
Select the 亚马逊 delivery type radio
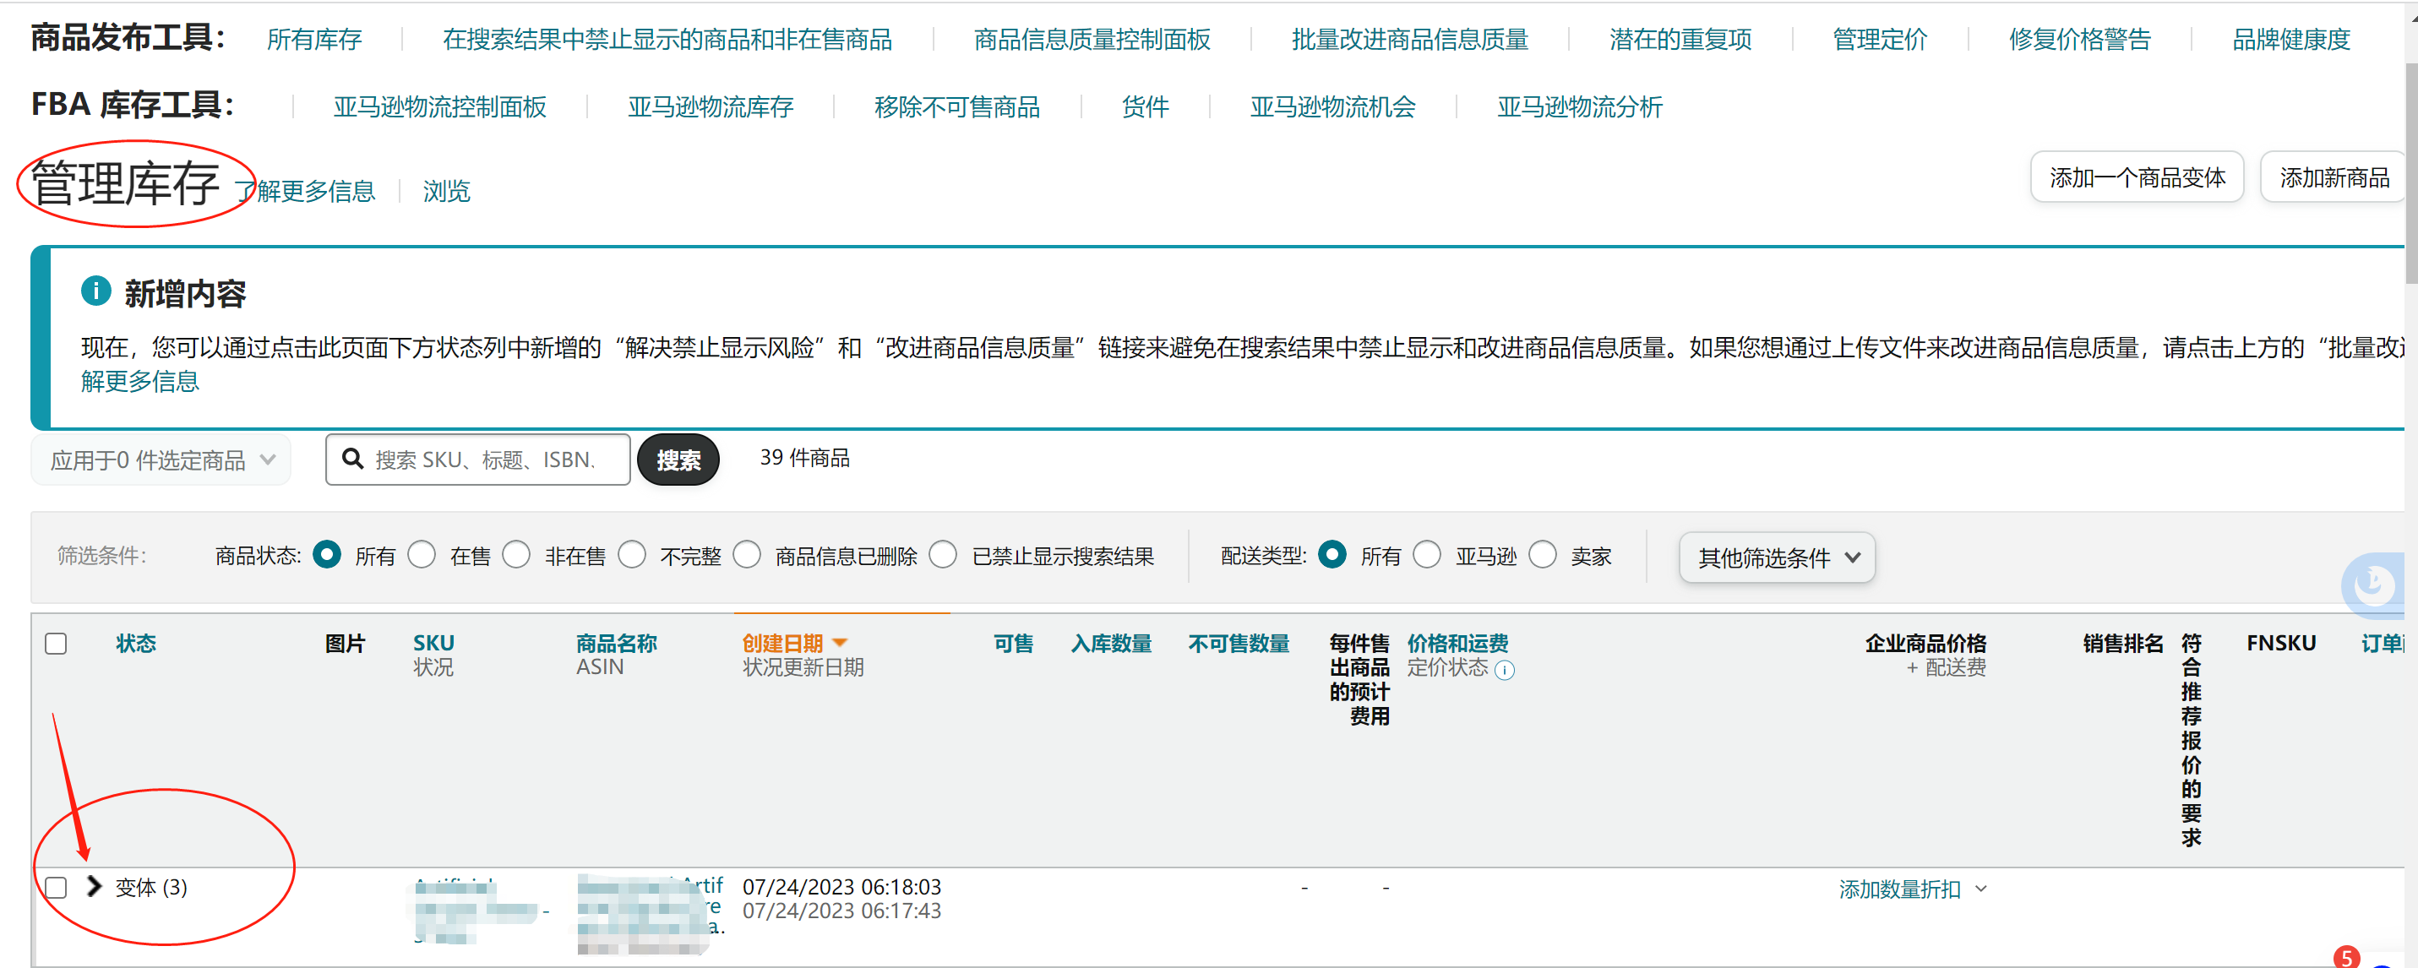click(x=1427, y=555)
